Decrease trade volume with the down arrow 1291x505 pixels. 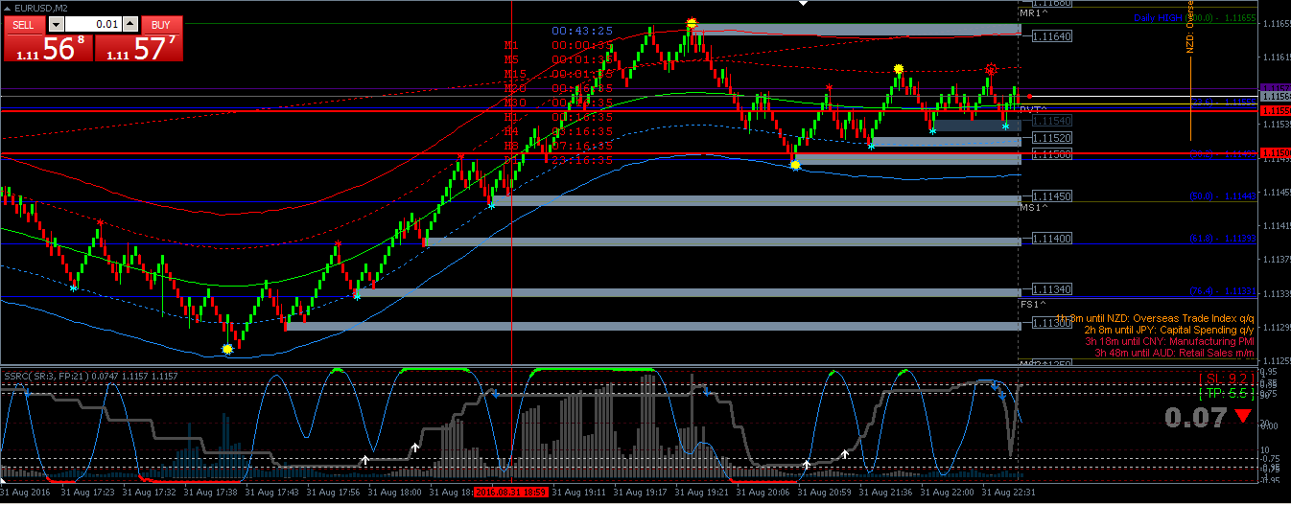point(57,24)
